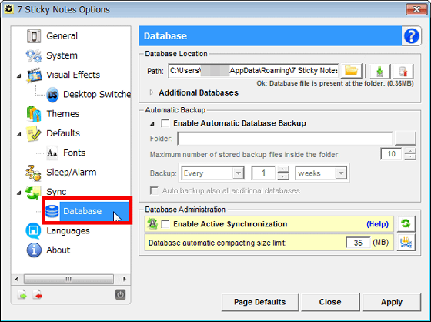431x322 pixels.
Task: Expand Additional Databases section
Action: [152, 92]
